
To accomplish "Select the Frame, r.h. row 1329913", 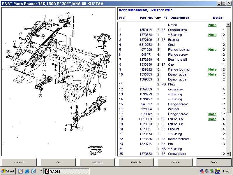I will pyautogui.click(x=172, y=124).
